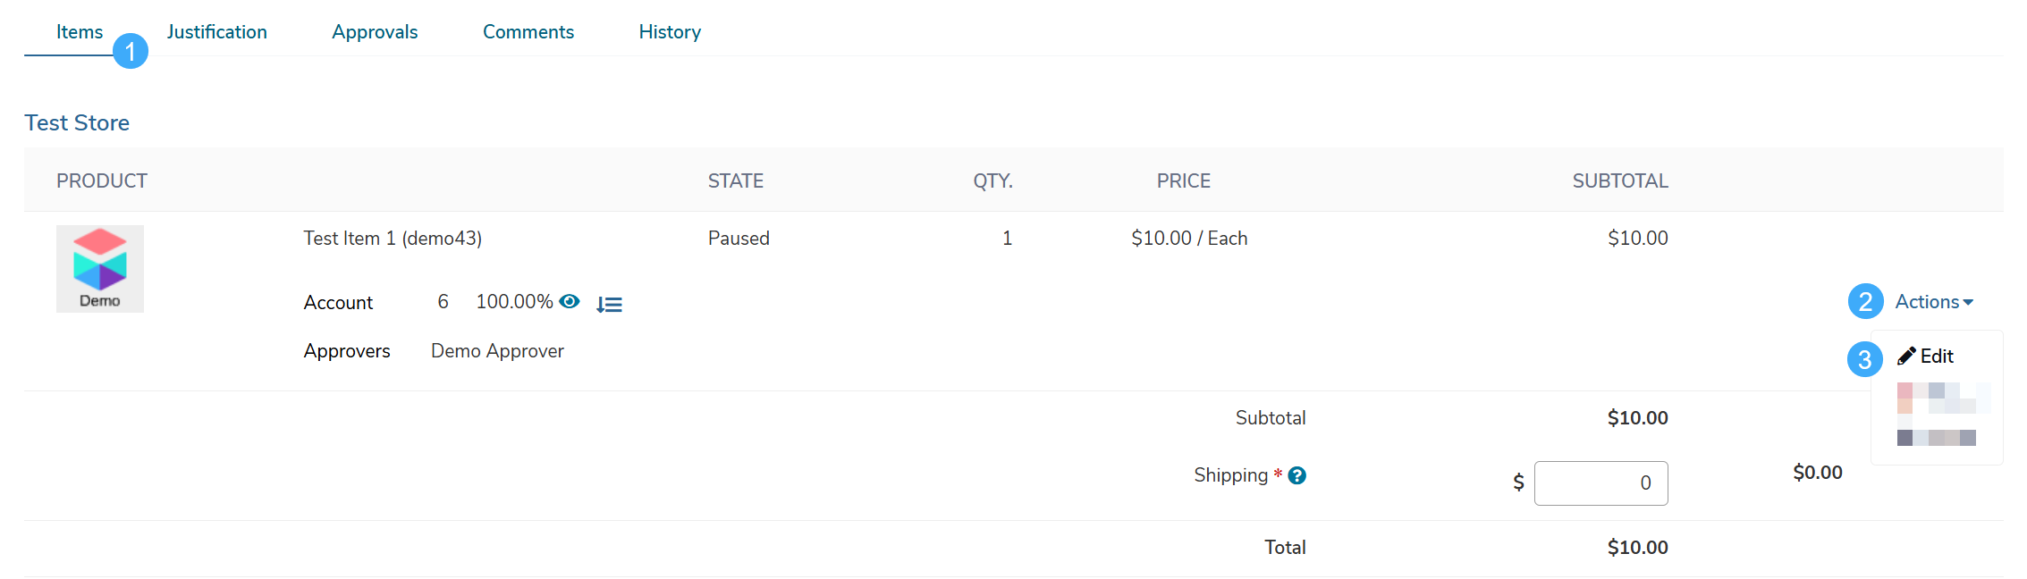Viewport: 2027px width, 579px height.
Task: Click the Test Store link
Action: tap(77, 122)
